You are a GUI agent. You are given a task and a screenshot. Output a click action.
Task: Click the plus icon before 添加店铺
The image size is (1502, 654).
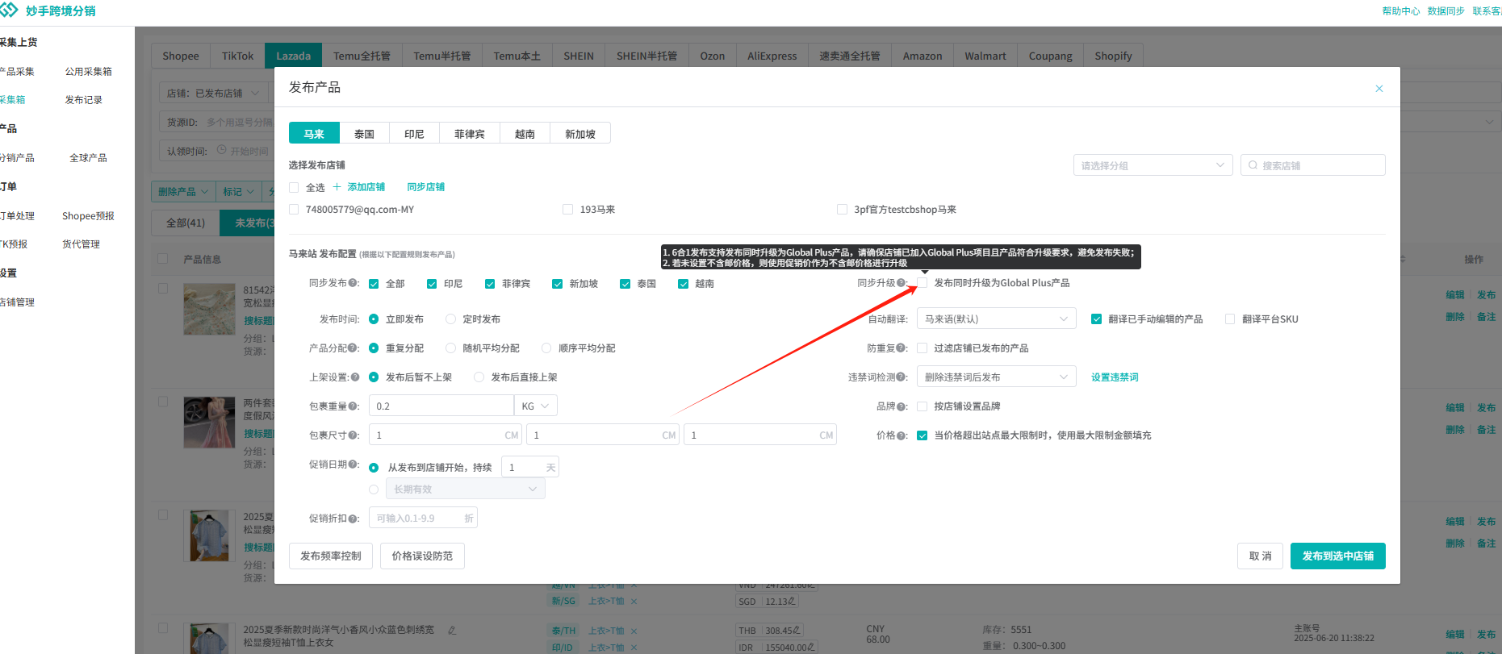pos(337,187)
